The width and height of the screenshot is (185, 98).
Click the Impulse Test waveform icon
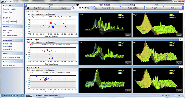click(x=28, y=8)
